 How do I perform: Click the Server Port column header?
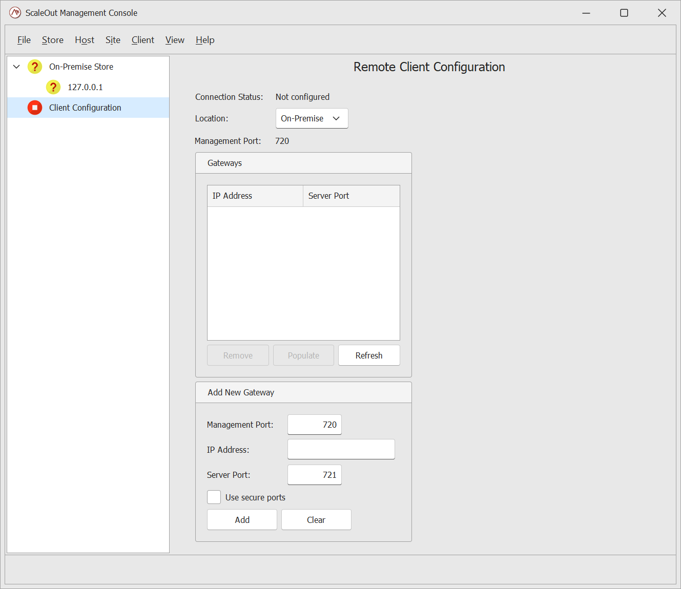pyautogui.click(x=351, y=196)
